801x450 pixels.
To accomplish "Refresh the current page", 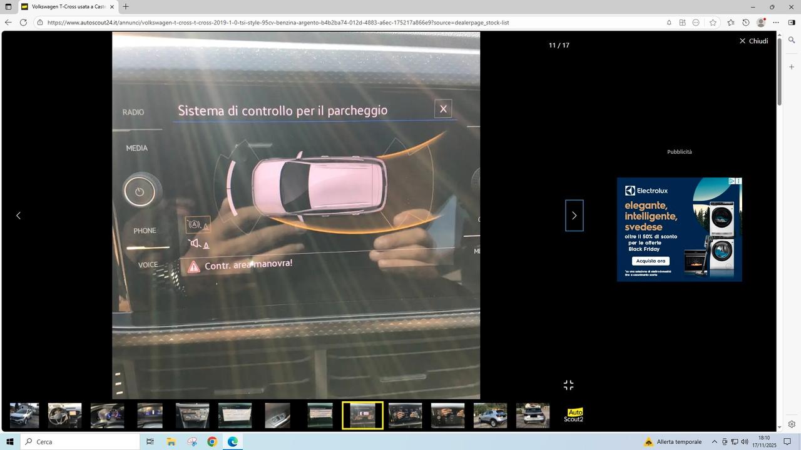I will click(x=23, y=22).
